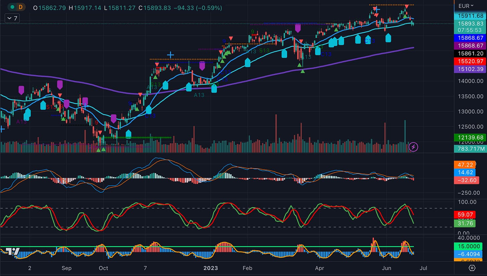
Task: Click the 15520.97 red price label
Action: [471, 61]
